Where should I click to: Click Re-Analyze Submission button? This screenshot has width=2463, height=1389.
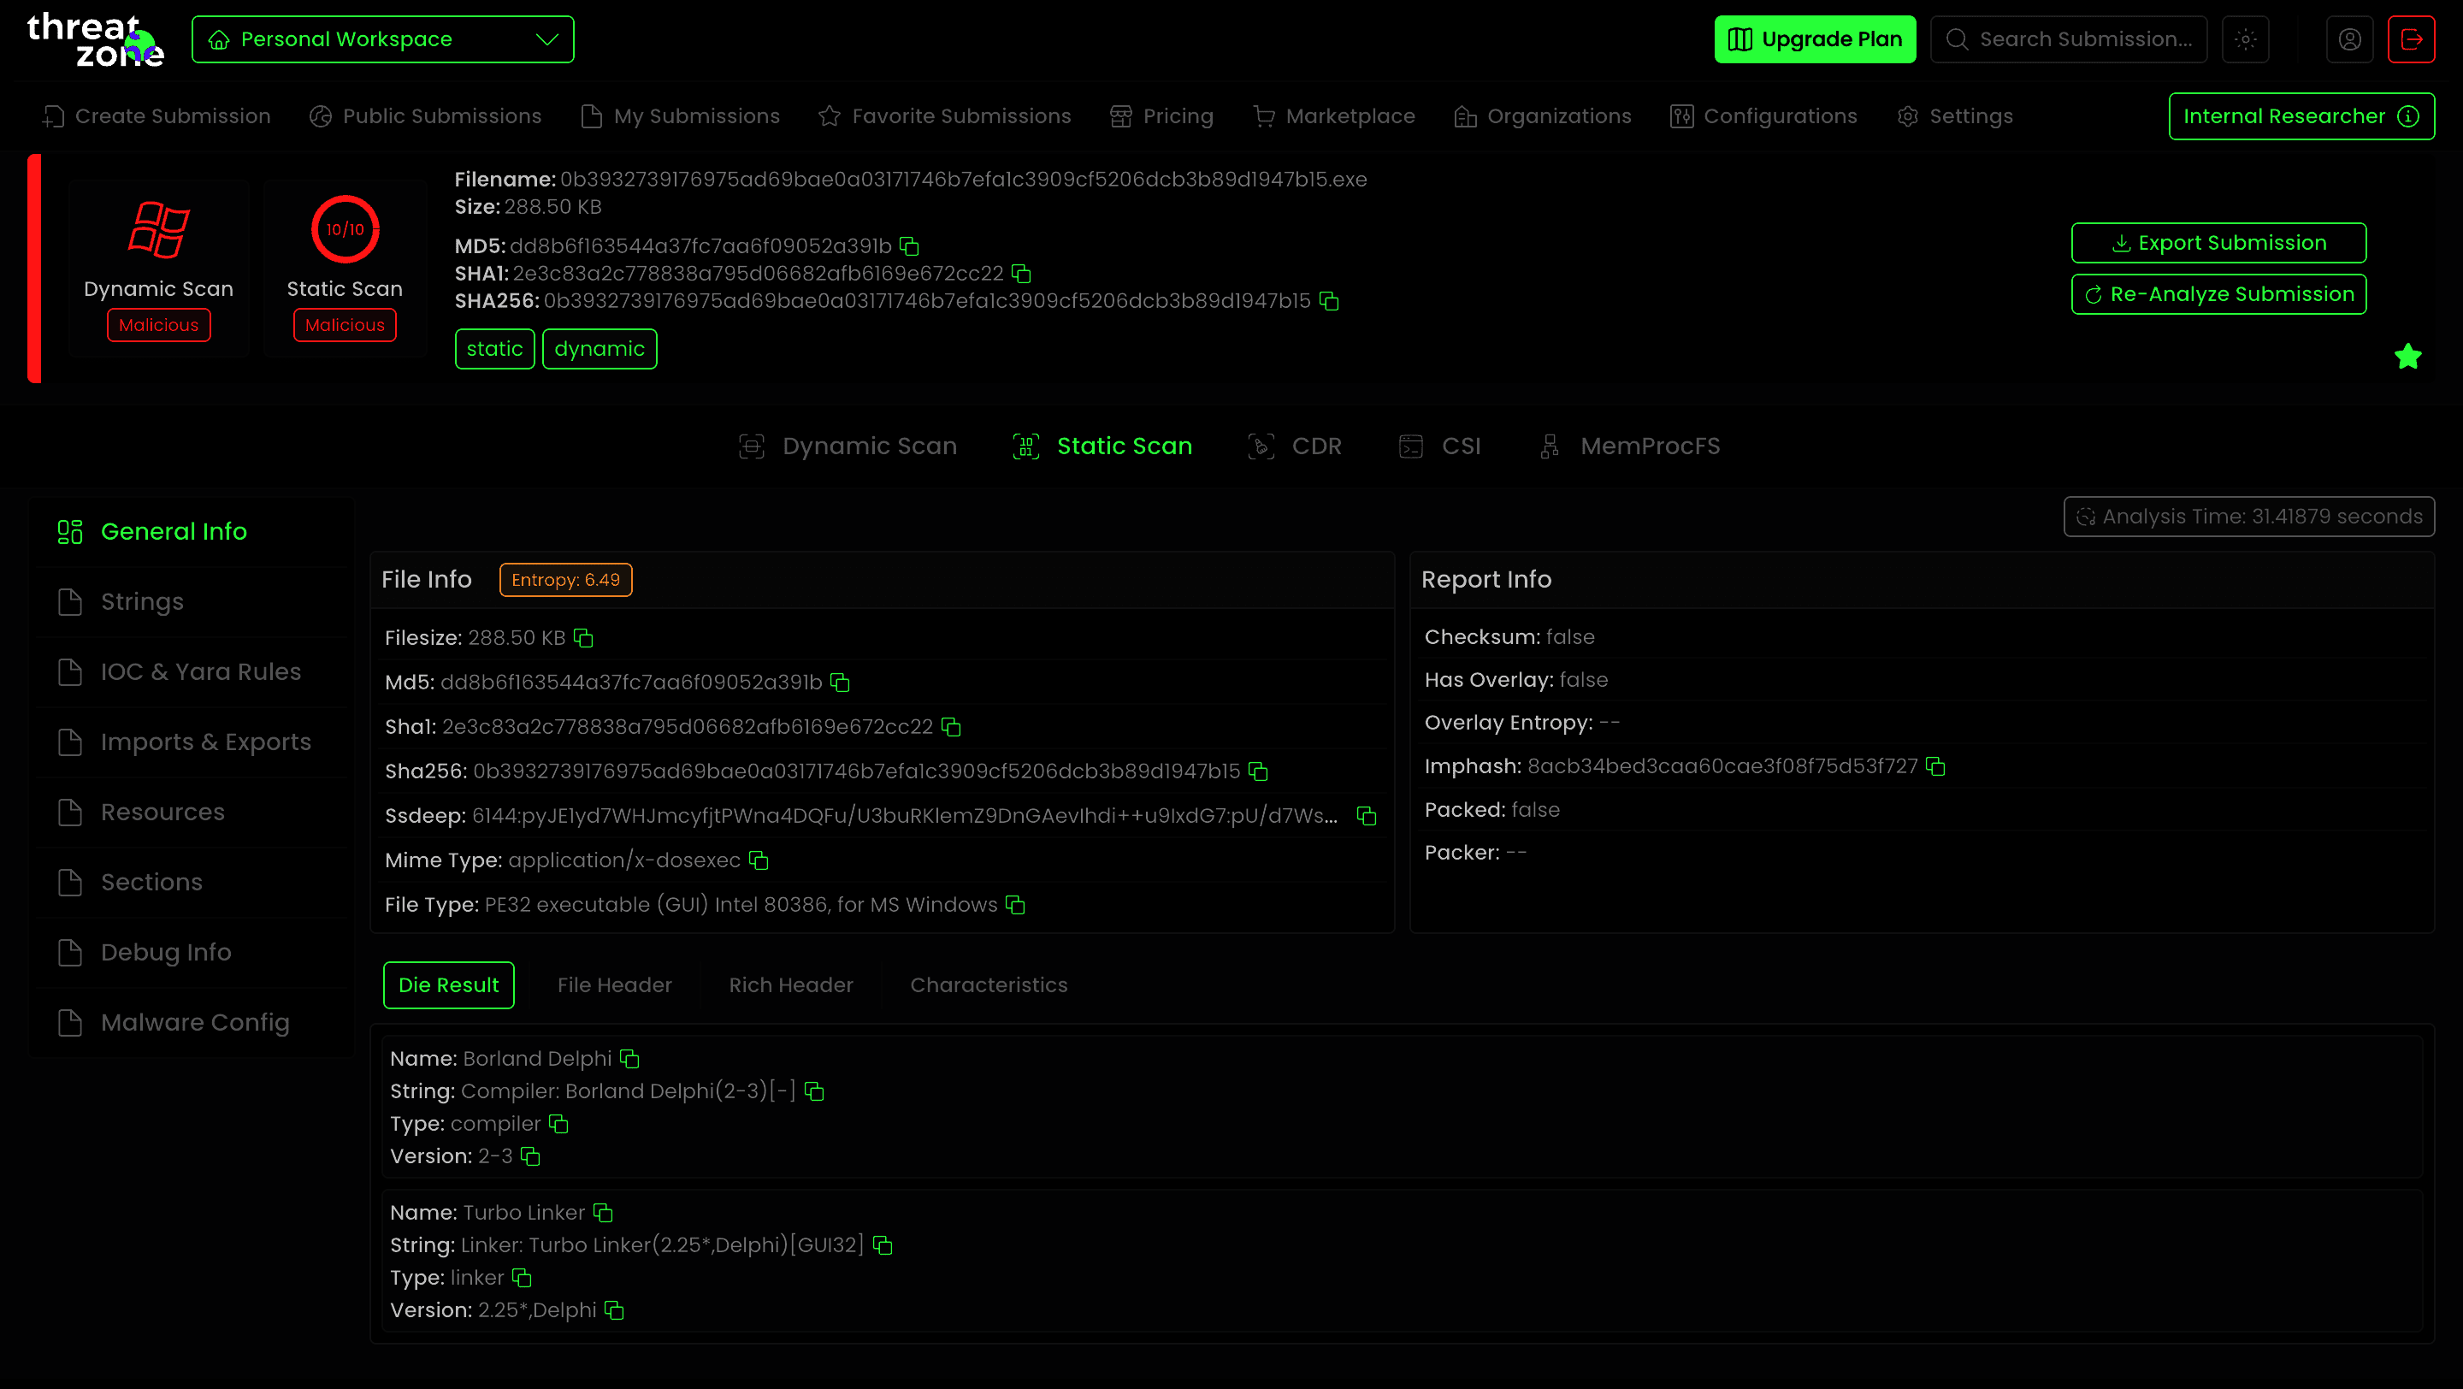tap(2218, 294)
